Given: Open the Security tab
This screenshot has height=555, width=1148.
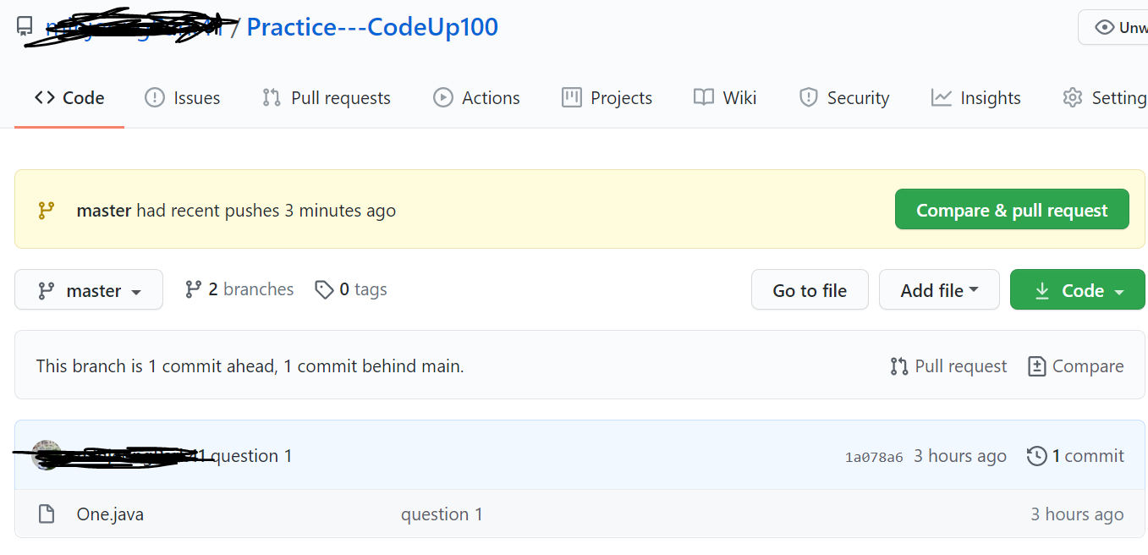Looking at the screenshot, I should click(844, 98).
